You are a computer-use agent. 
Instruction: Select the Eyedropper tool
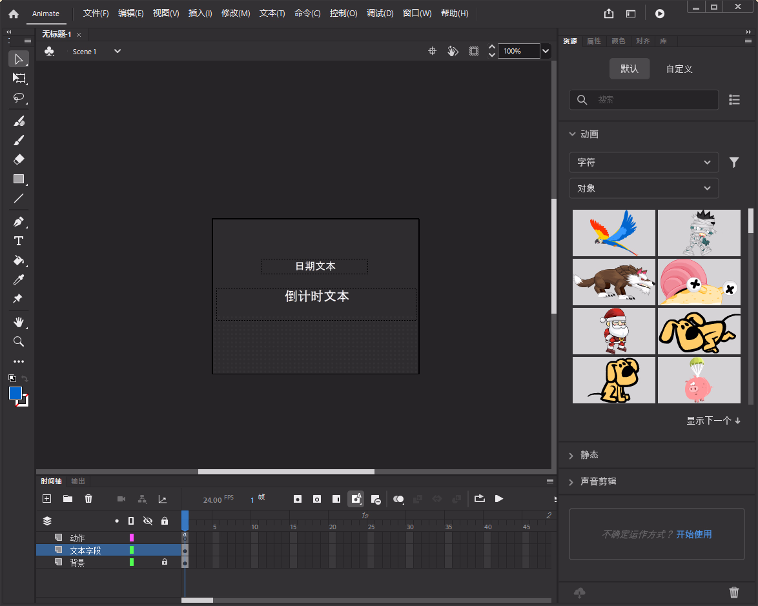pyautogui.click(x=18, y=279)
